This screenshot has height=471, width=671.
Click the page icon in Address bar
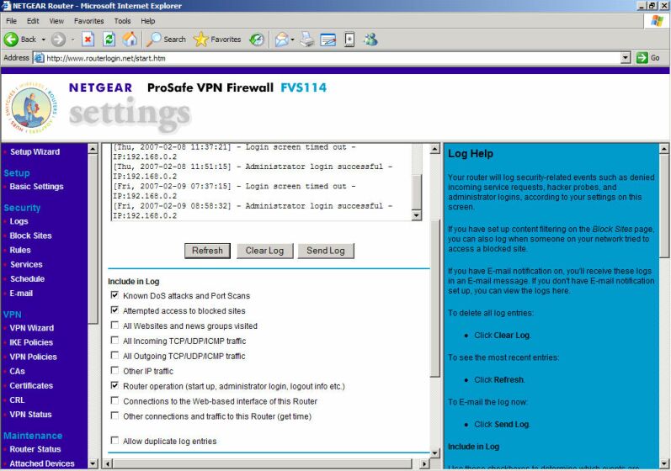pyautogui.click(x=39, y=58)
